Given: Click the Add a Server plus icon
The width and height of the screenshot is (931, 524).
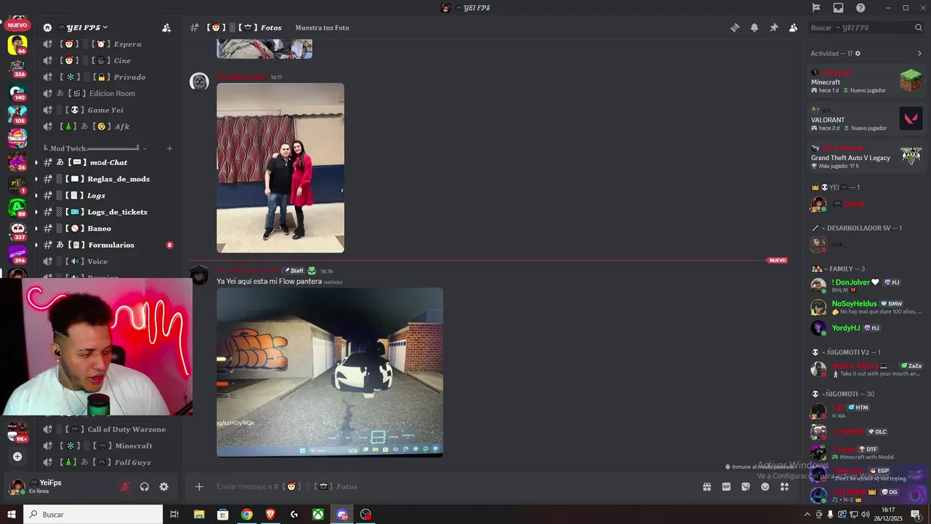Looking at the screenshot, I should 17,457.
